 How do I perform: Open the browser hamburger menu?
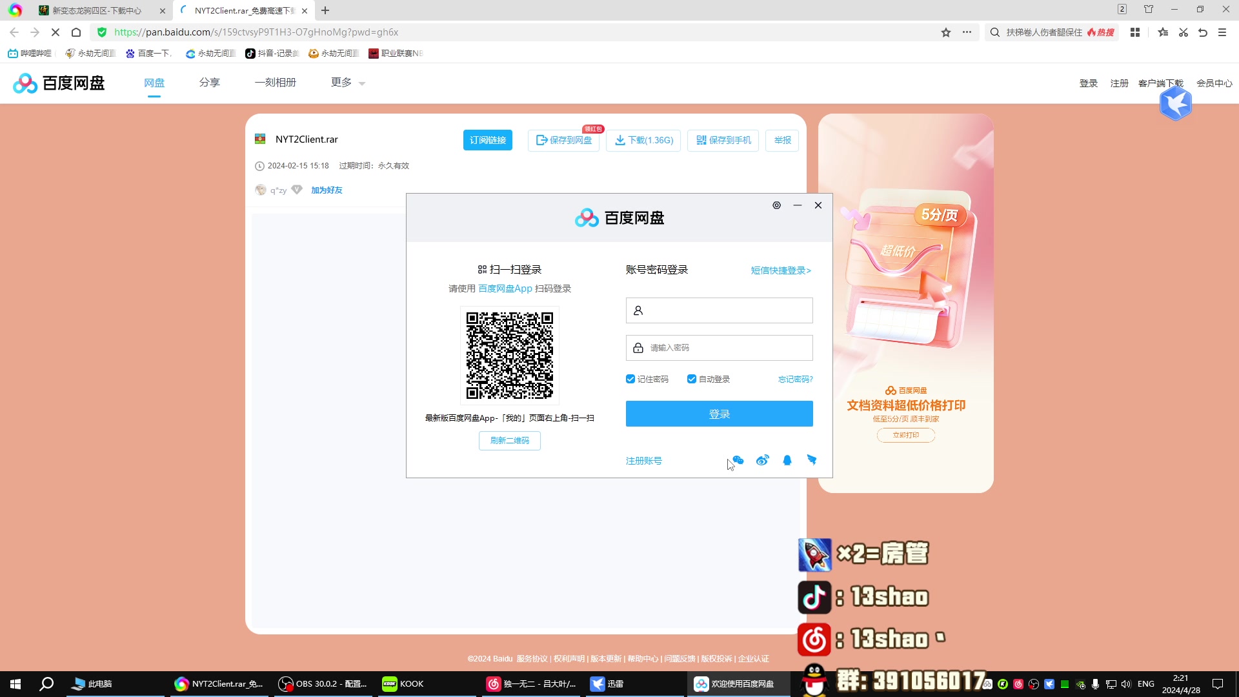click(1222, 32)
